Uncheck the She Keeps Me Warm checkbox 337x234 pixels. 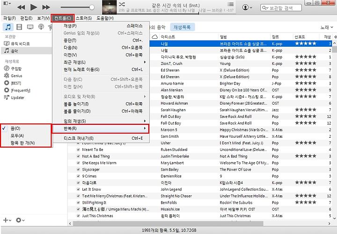point(78,163)
